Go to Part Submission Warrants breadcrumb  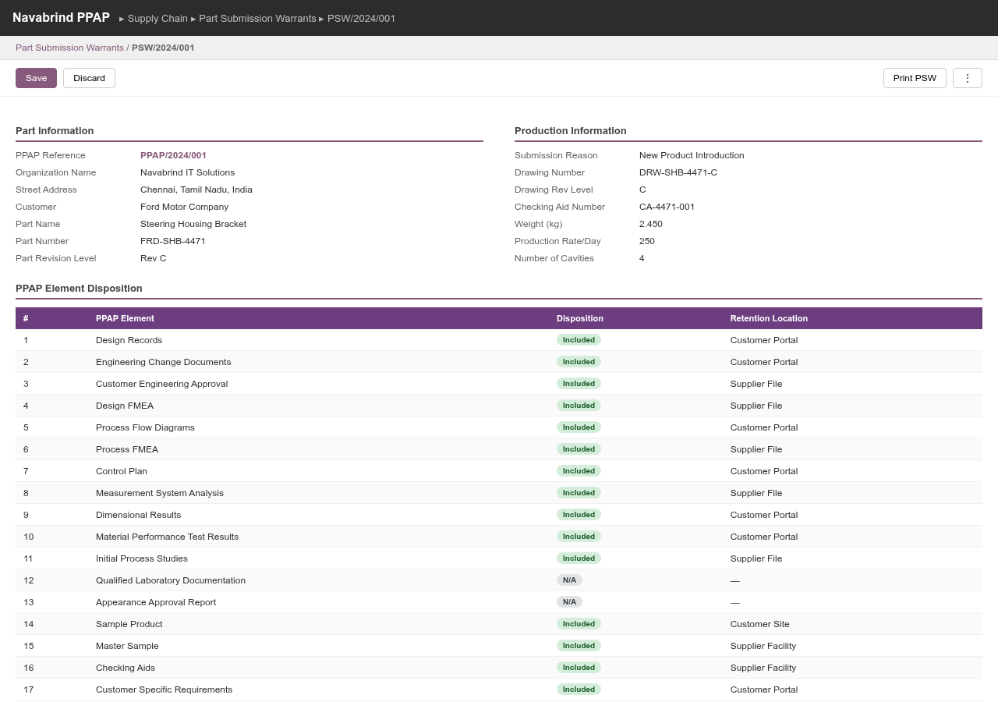[x=69, y=48]
